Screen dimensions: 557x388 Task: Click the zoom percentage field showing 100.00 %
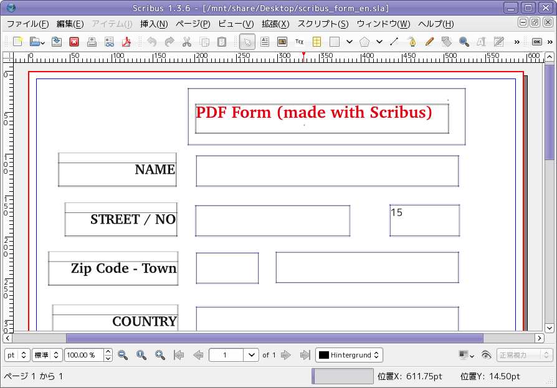[84, 355]
